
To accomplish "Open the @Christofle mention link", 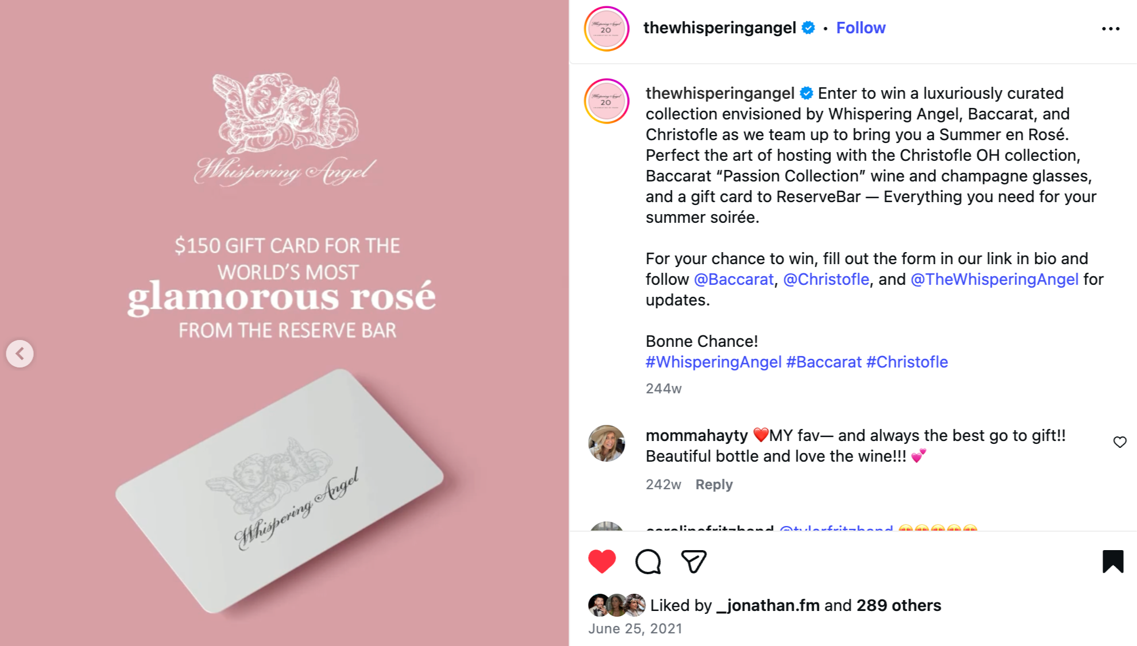I will coord(826,279).
